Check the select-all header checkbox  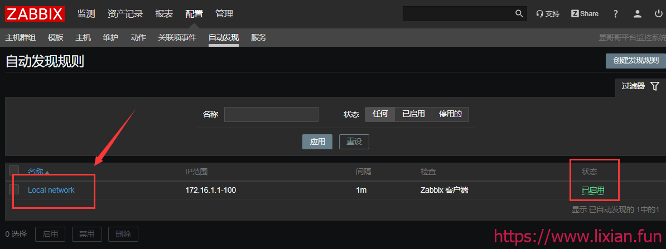click(14, 170)
